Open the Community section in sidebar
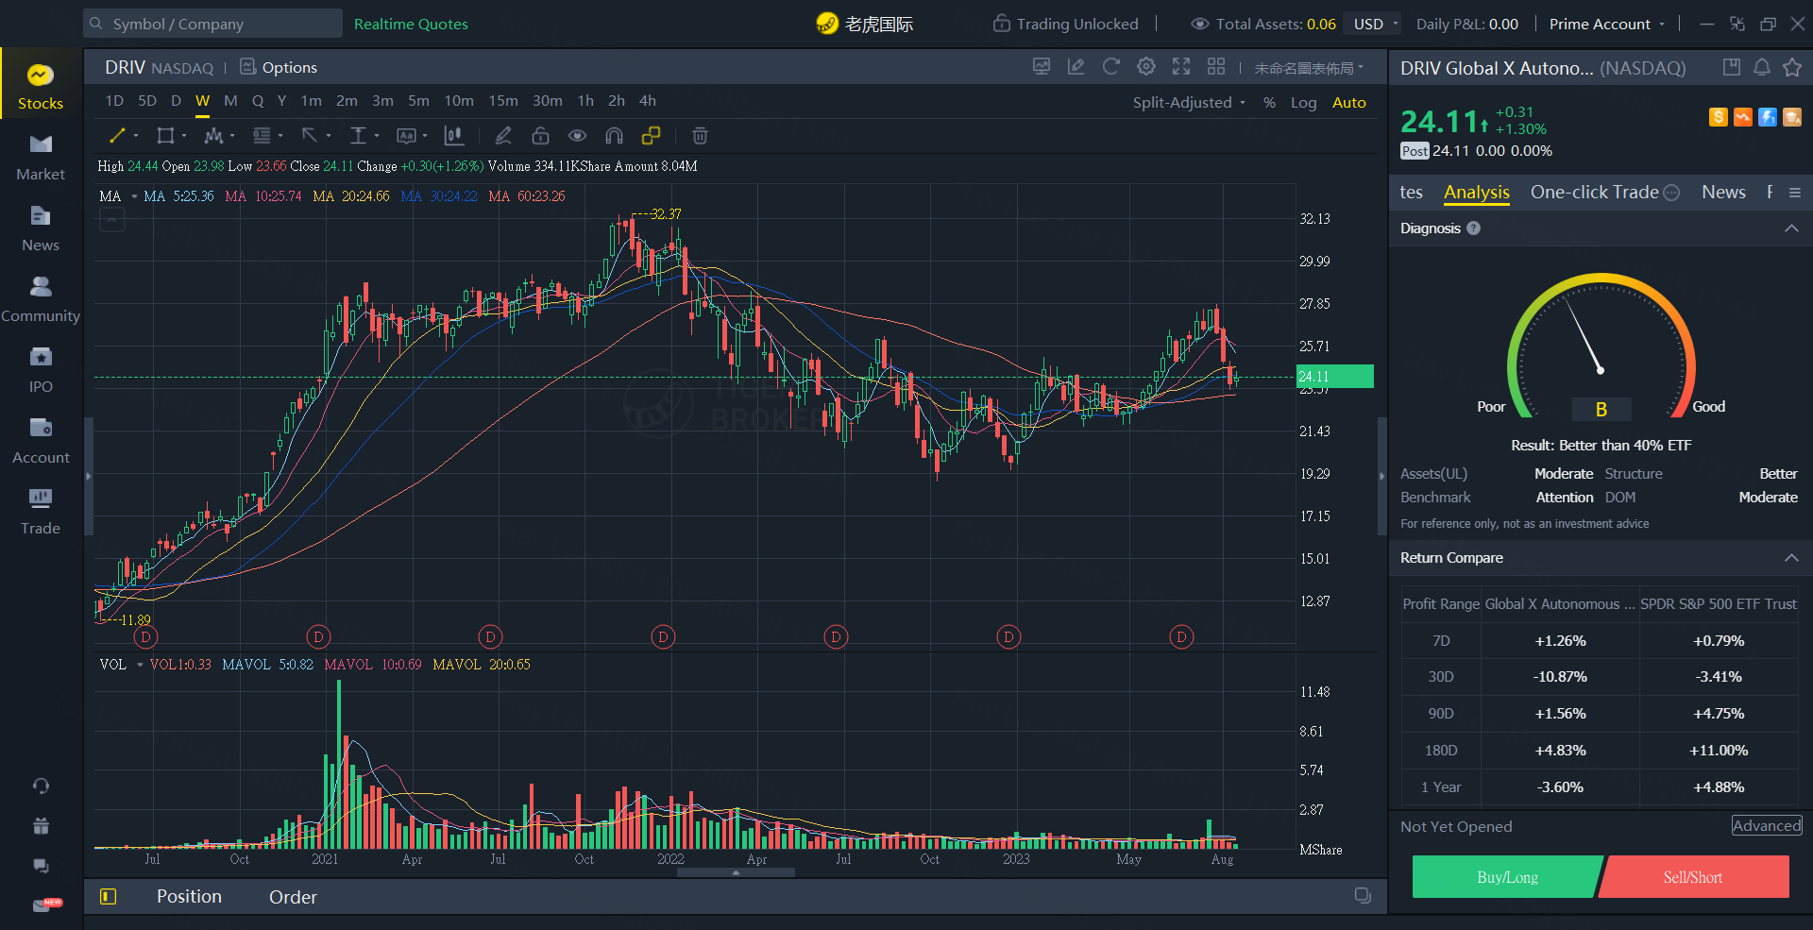Viewport: 1813px width, 930px height. tap(41, 299)
